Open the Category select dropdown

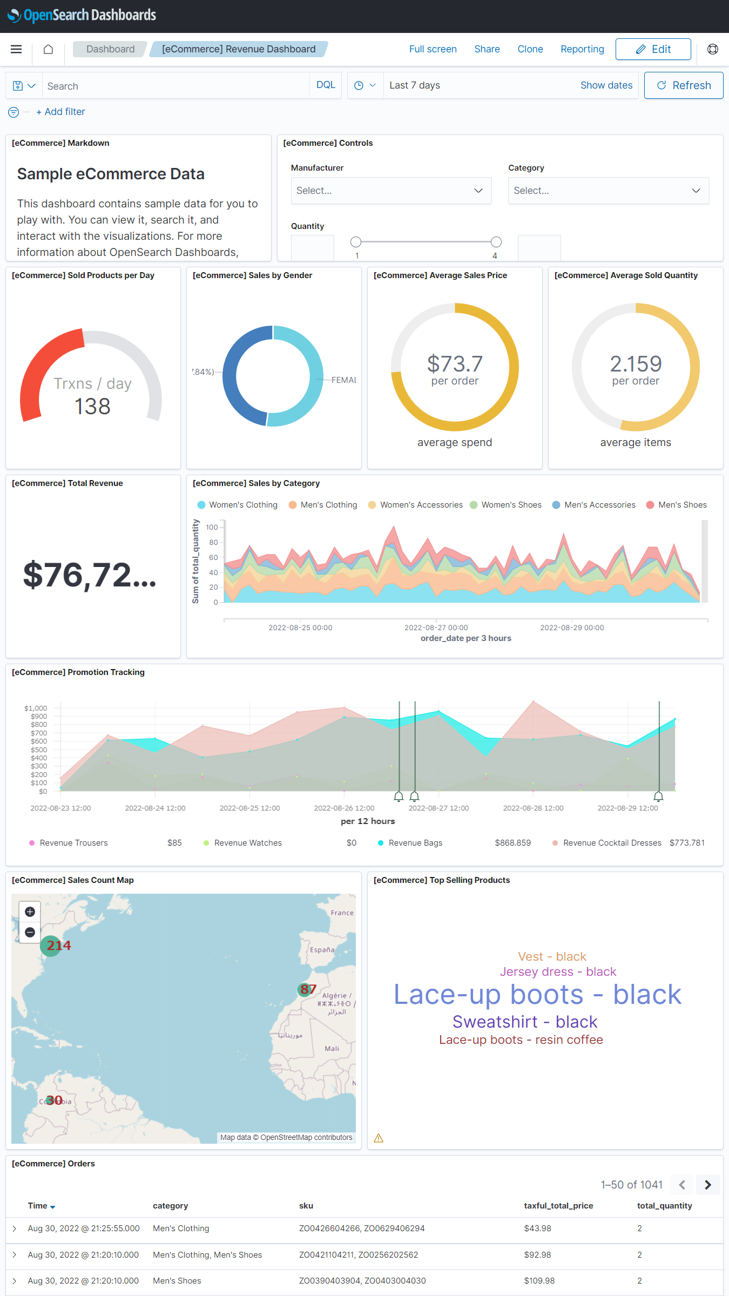coord(608,191)
